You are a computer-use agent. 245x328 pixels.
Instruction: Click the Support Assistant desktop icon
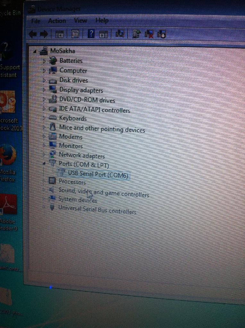[x=6, y=51]
